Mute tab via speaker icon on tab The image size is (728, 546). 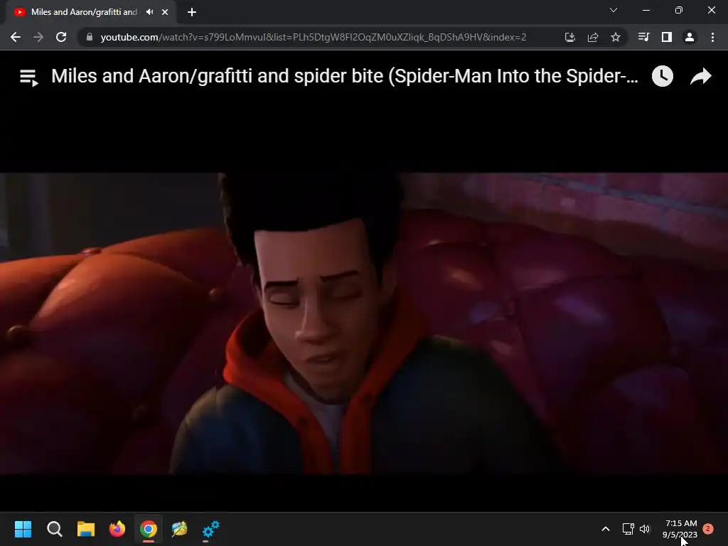coord(149,12)
